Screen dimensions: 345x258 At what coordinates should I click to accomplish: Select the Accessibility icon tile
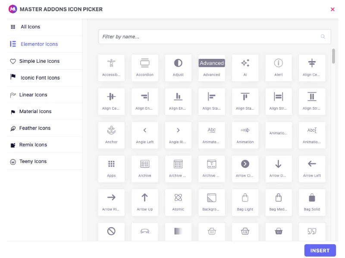click(x=111, y=68)
